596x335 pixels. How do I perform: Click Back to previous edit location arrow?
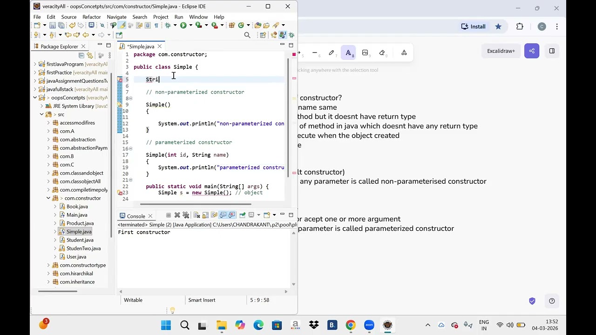[x=68, y=35]
